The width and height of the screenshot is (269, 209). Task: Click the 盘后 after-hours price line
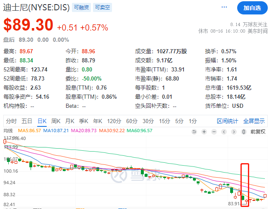click(36, 40)
